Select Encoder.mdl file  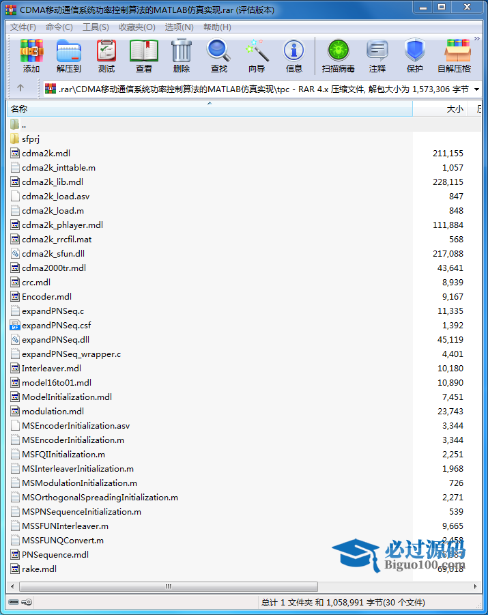click(x=46, y=297)
